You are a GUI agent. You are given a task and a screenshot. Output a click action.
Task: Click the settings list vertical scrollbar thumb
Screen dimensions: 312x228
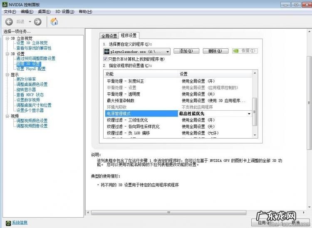[x=255, y=112]
